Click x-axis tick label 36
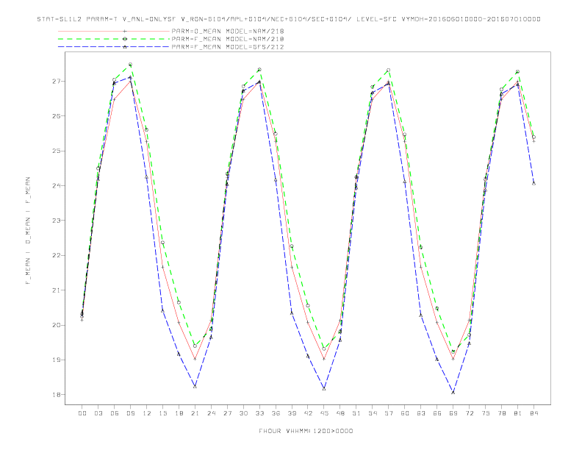 pos(276,413)
